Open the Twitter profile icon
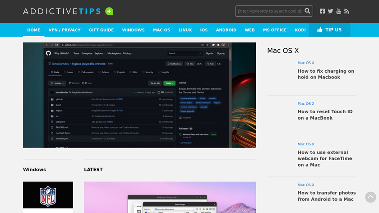 coord(330,11)
